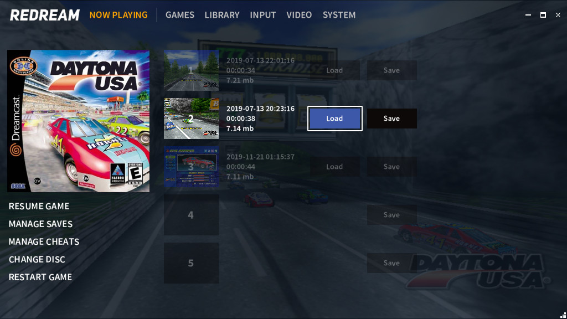The image size is (567, 319).
Task: Minimize the Redream window
Action: click(528, 15)
